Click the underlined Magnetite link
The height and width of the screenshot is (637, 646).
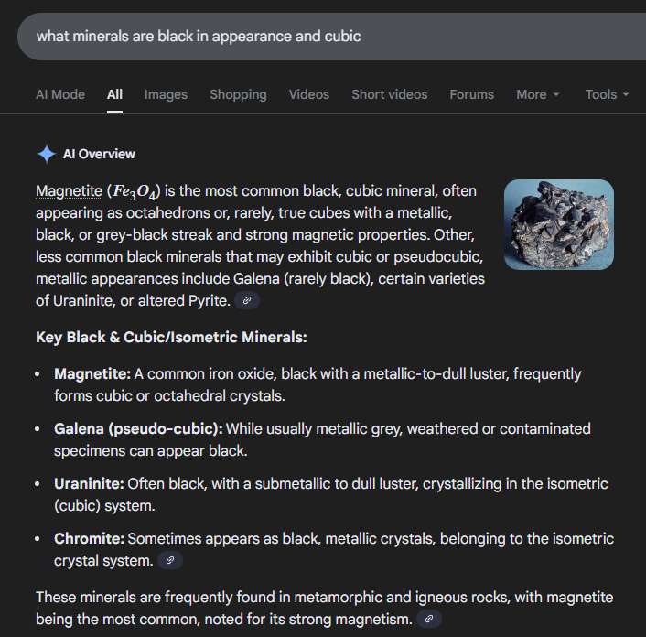pos(69,190)
